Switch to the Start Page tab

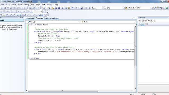tap(31, 18)
